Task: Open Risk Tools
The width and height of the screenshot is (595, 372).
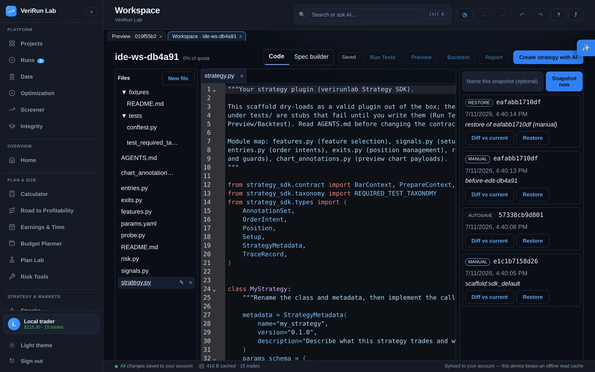Action: point(51,277)
